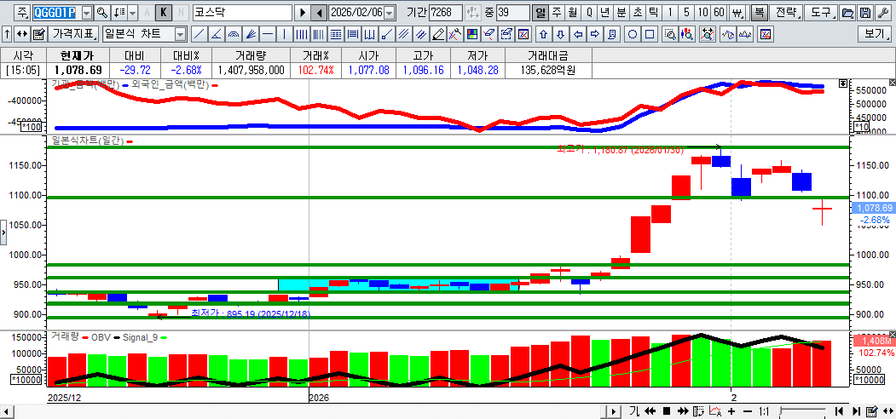Click the chart zoom slider at the bottom
This screenshot has height=419, width=896.
tap(801, 411)
